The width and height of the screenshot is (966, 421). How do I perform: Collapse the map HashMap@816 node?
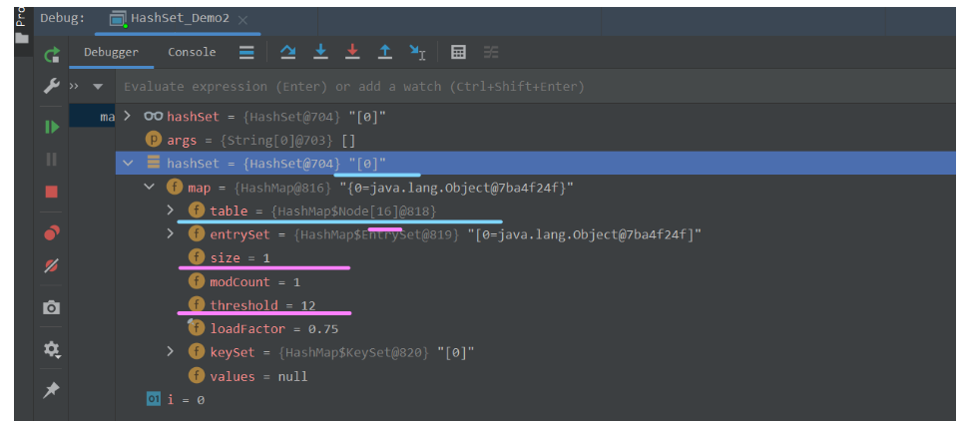(x=149, y=187)
